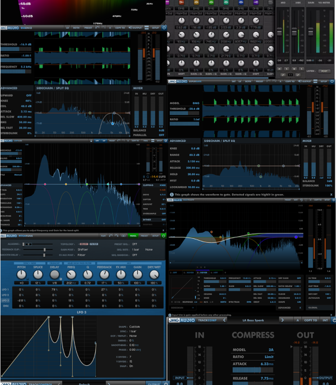Select INT in the Expurgate toolbar

pos(234,81)
